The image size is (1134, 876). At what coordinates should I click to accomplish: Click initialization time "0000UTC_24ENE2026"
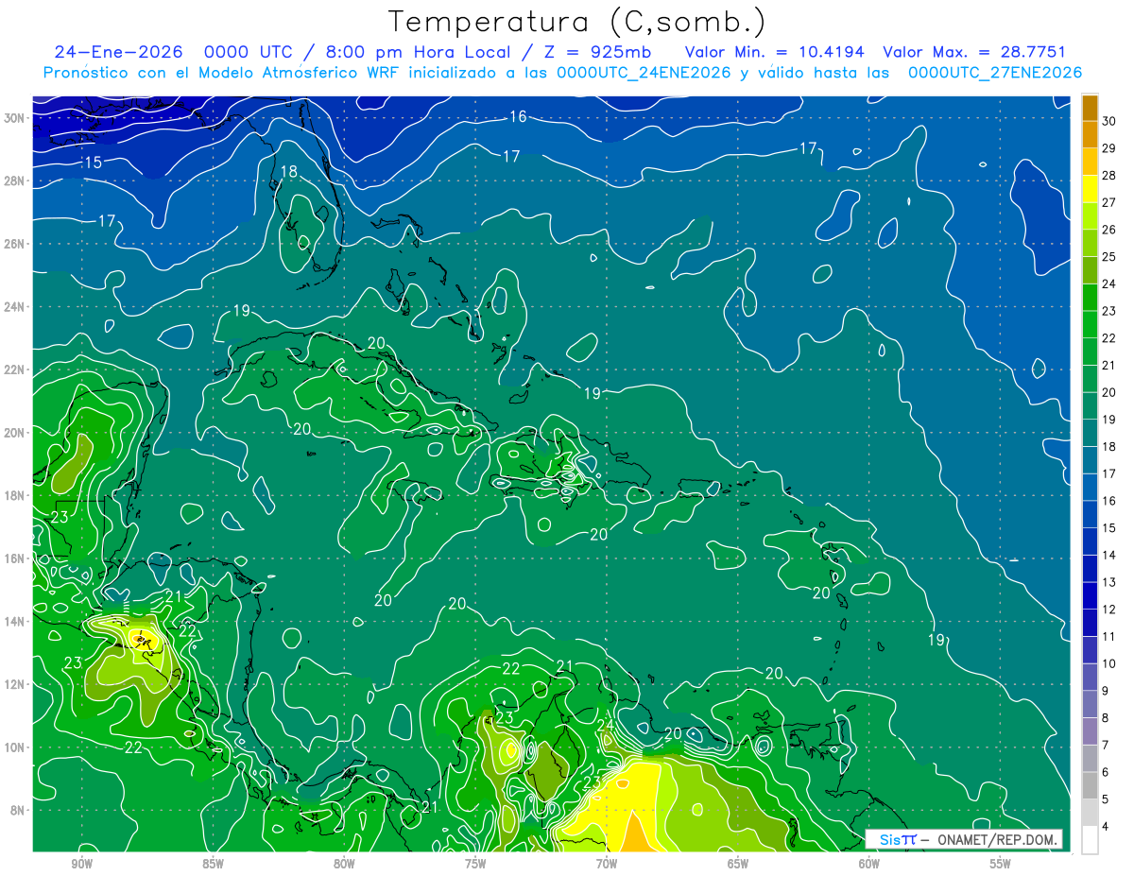coord(644,73)
